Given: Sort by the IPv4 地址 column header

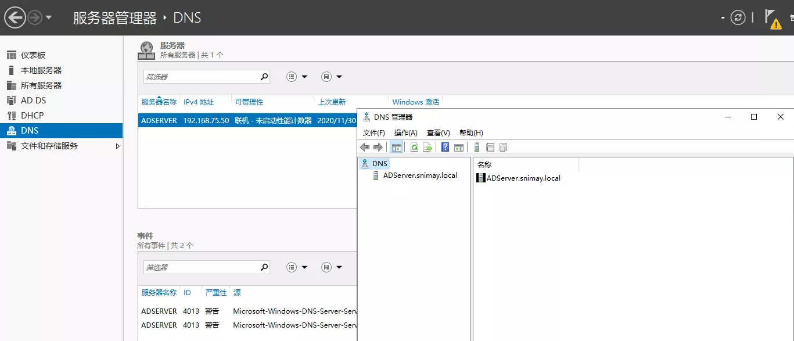Looking at the screenshot, I should coord(199,102).
